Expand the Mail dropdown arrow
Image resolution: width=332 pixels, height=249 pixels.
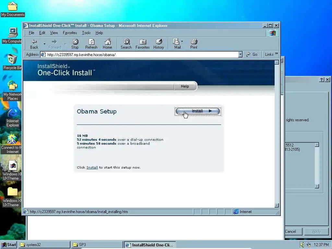[182, 41]
